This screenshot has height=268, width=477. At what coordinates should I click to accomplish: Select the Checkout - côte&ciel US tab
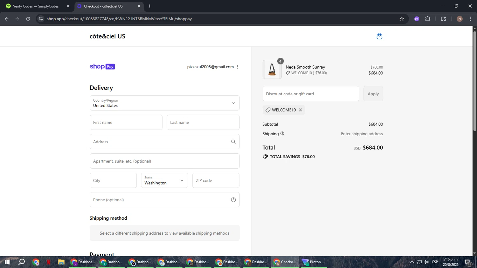click(x=108, y=6)
